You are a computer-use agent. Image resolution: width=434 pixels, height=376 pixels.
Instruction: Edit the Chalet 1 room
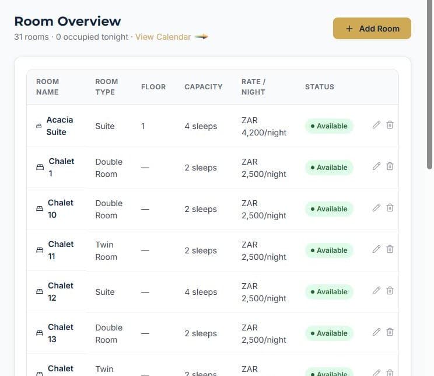coord(376,166)
